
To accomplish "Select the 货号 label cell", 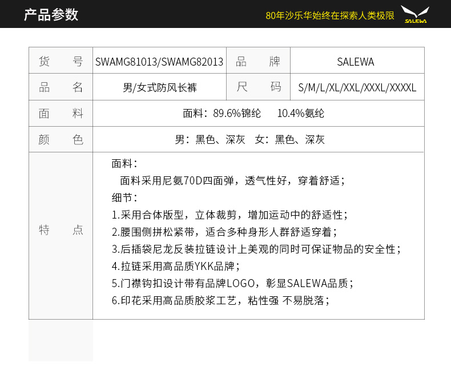I will tap(61, 61).
